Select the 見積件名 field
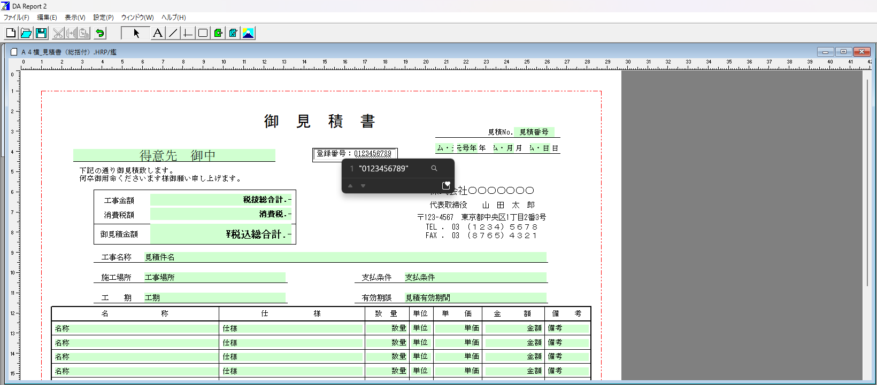The width and height of the screenshot is (877, 385). tap(345, 257)
